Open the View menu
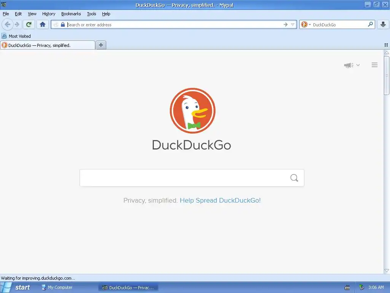 (32, 14)
